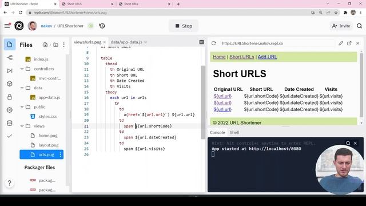This screenshot has height=206, width=366.
Task: Click the Add folder icon in Files
Action: click(55, 45)
